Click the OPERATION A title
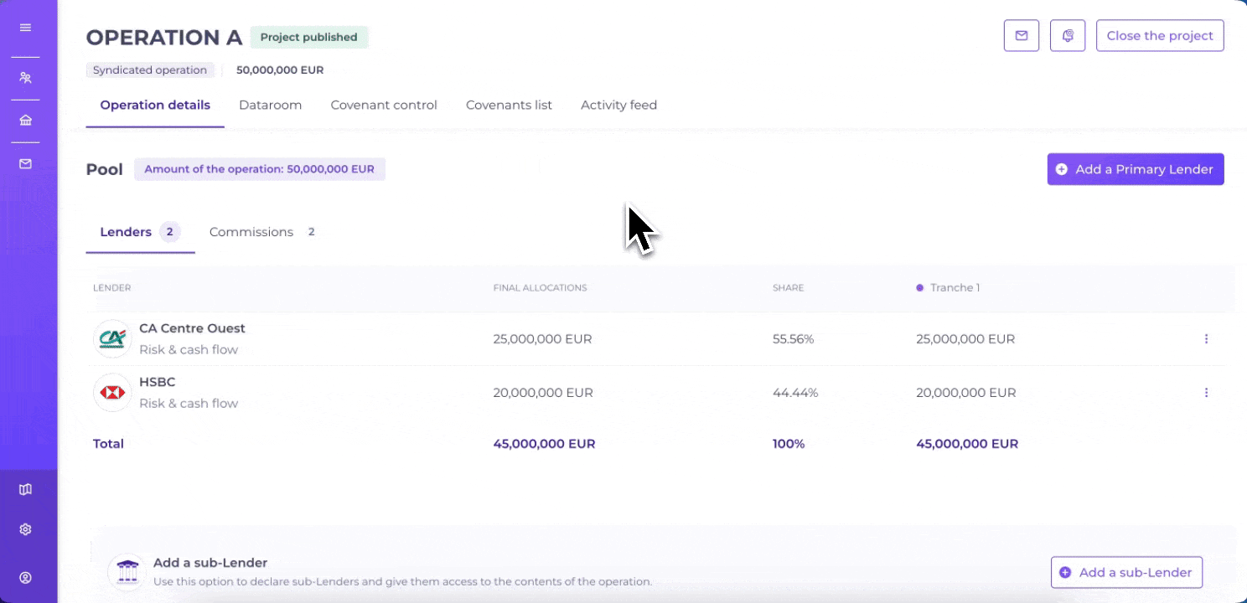The height and width of the screenshot is (603, 1247). pyautogui.click(x=164, y=38)
